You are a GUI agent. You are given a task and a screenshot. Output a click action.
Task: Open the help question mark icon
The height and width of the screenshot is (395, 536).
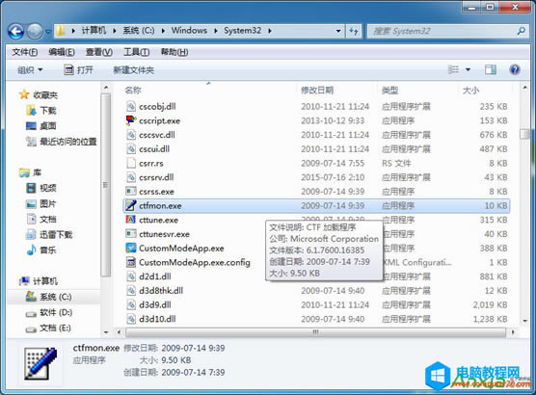coord(515,70)
